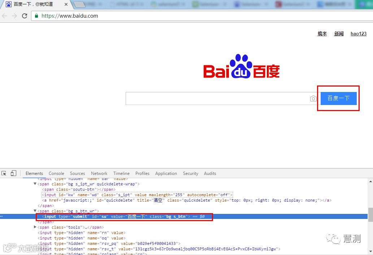Click the DevTools vertical scrollbar thumb
373x255 pixels.
click(x=370, y=215)
